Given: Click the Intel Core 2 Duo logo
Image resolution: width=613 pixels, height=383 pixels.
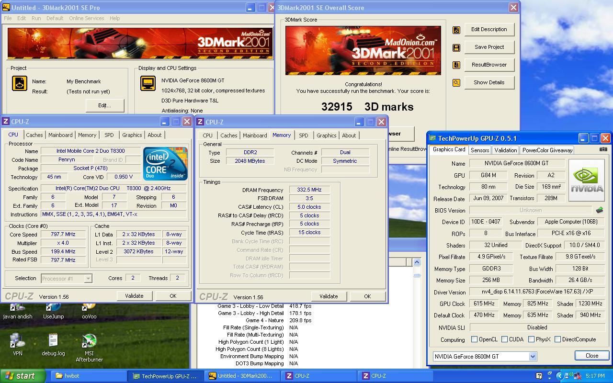Looking at the screenshot, I should click(165, 163).
